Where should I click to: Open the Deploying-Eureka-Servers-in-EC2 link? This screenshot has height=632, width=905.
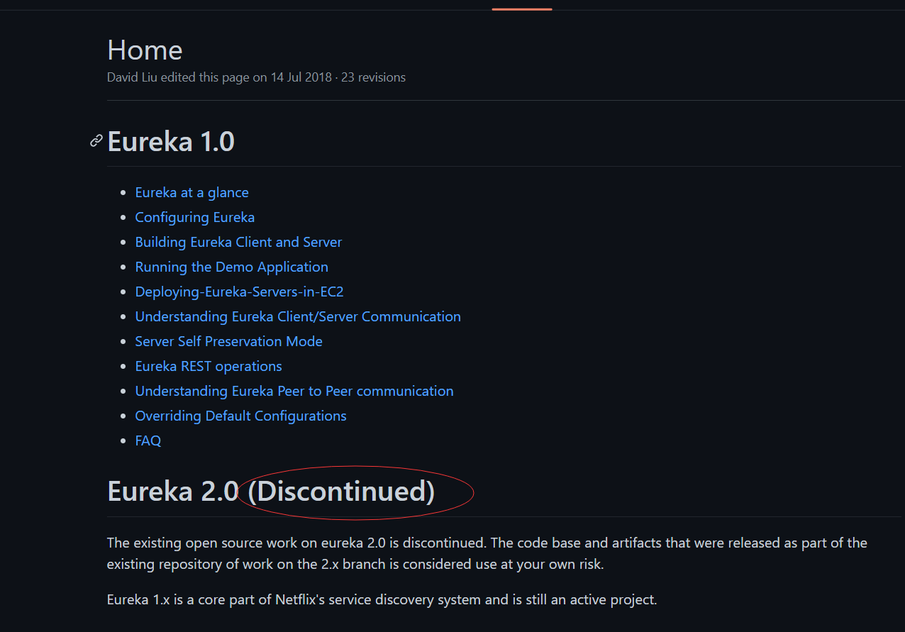tap(239, 292)
